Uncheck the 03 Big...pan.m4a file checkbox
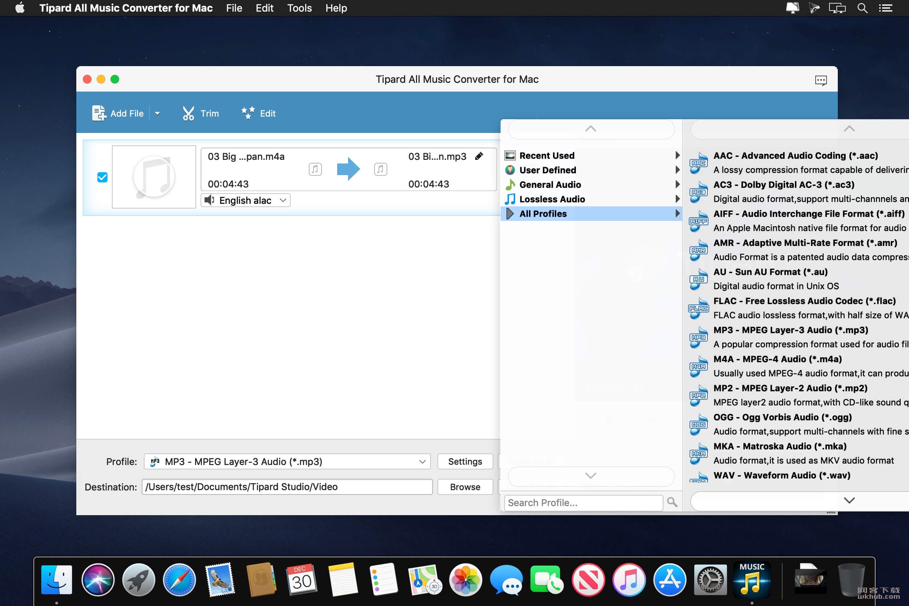This screenshot has width=909, height=606. (x=102, y=177)
